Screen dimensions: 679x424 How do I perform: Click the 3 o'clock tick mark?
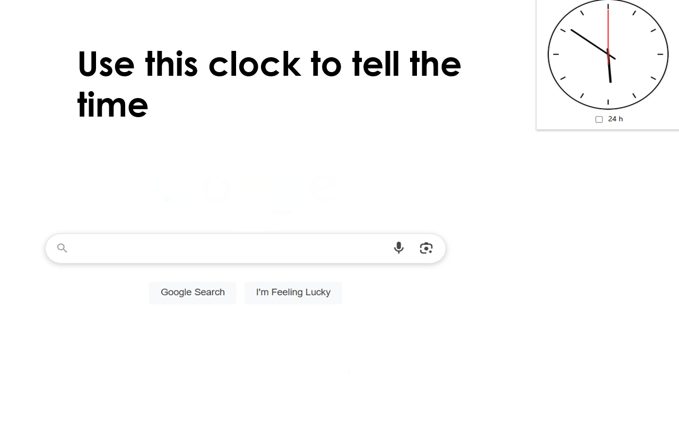click(x=660, y=54)
